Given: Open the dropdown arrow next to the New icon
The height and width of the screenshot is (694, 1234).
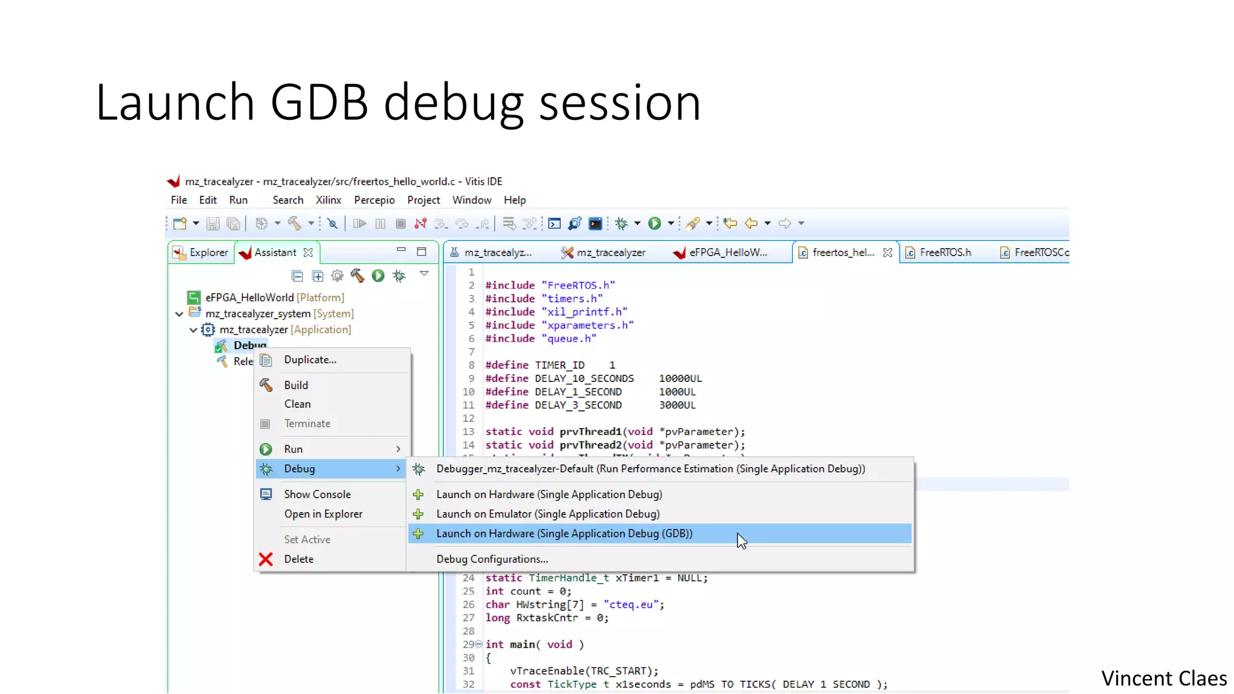Looking at the screenshot, I should 196,224.
